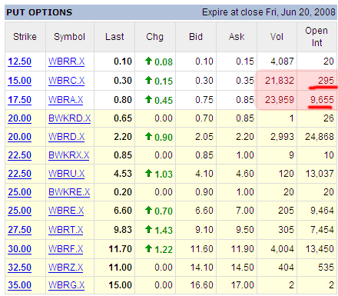Click the Bid column header

point(196,37)
